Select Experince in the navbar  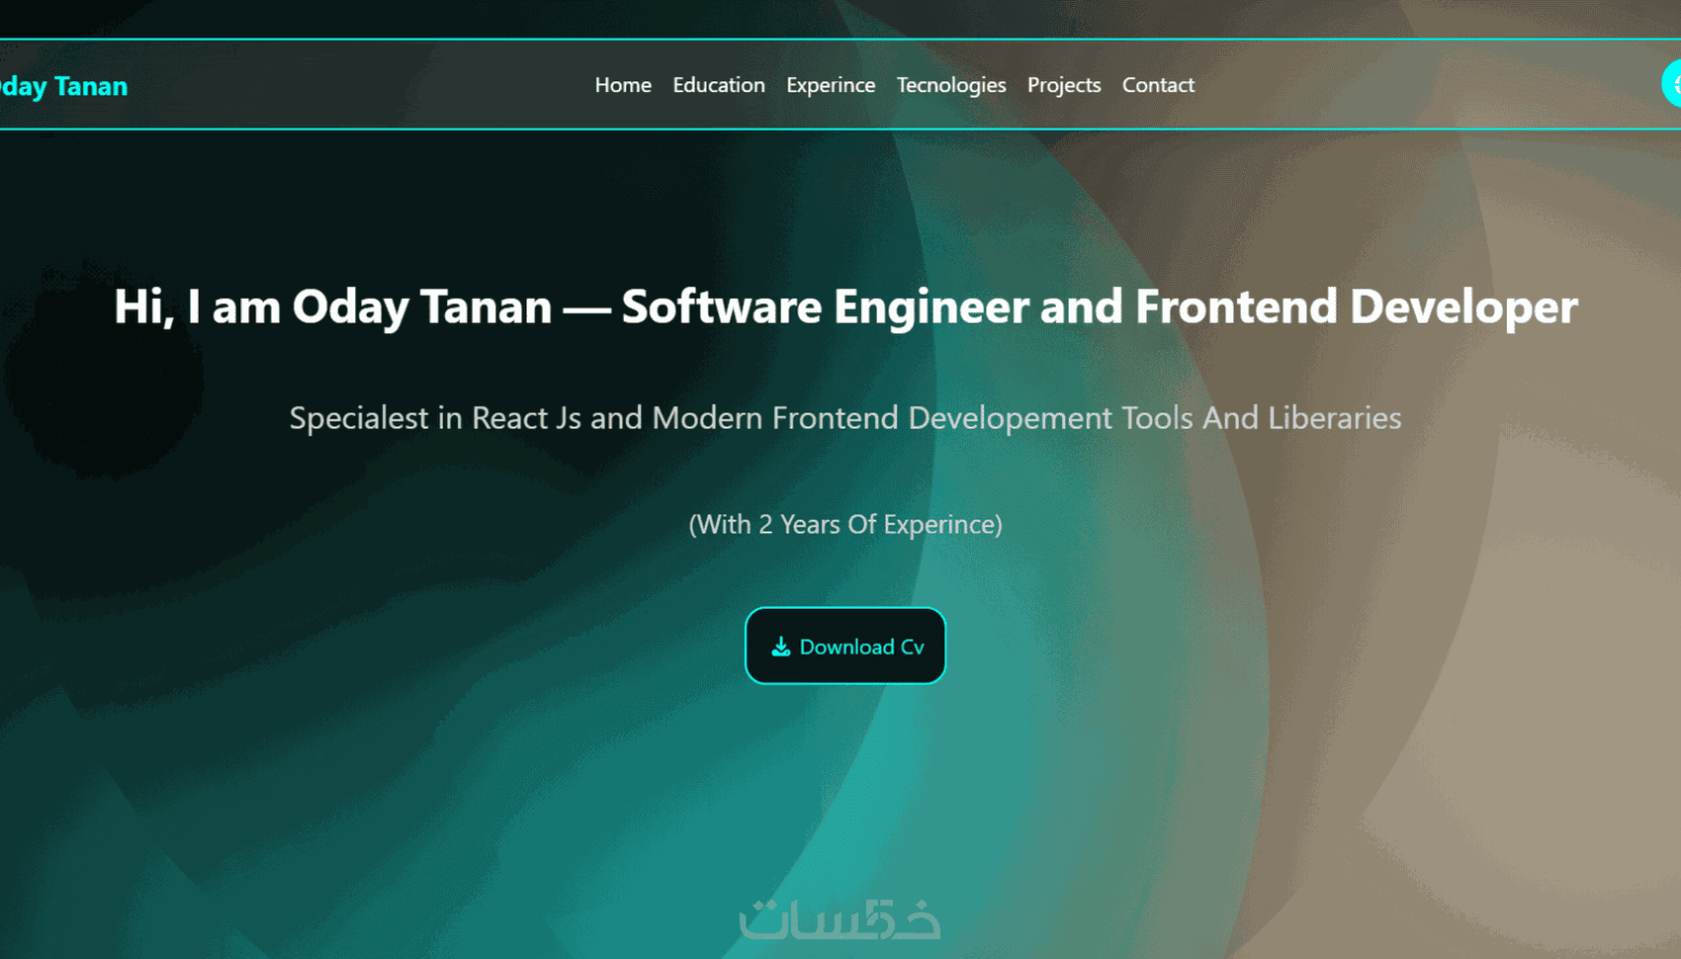click(831, 86)
